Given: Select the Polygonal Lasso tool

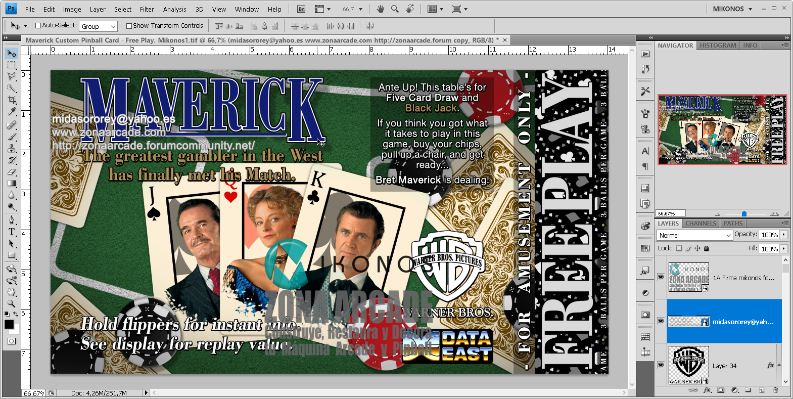Looking at the screenshot, I should [11, 76].
